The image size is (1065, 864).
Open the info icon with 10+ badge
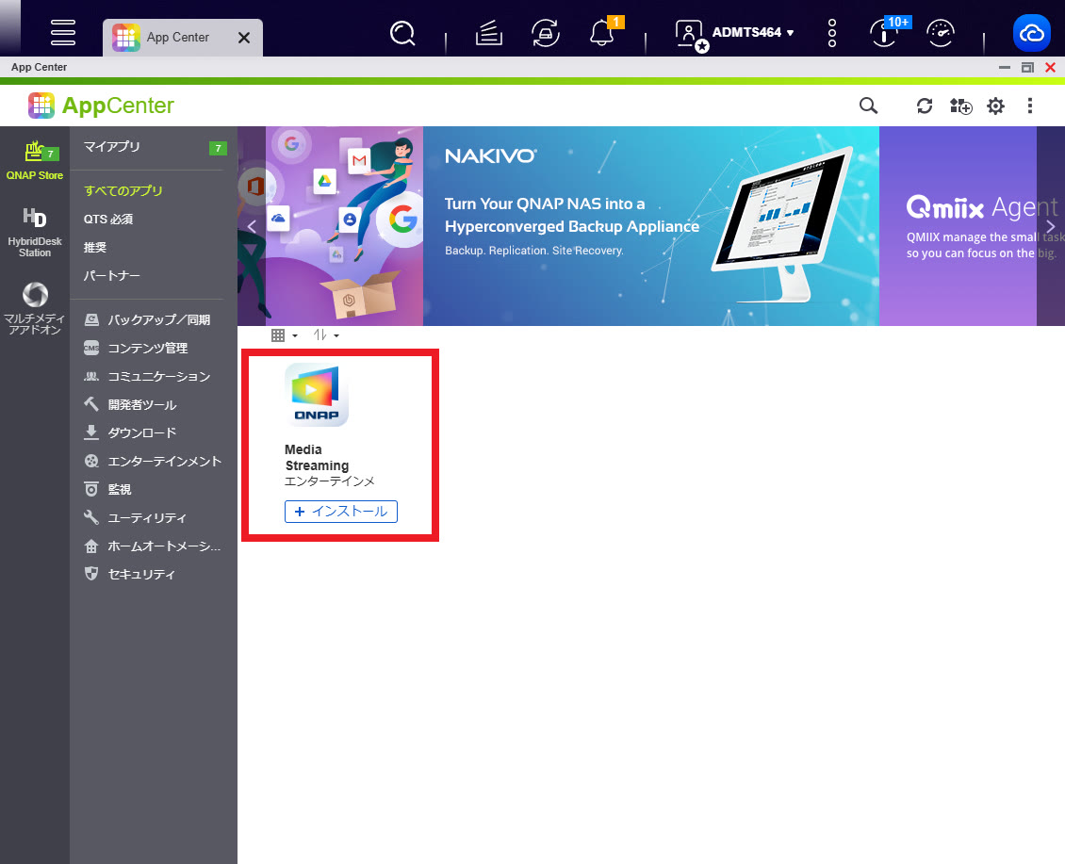pos(885,33)
